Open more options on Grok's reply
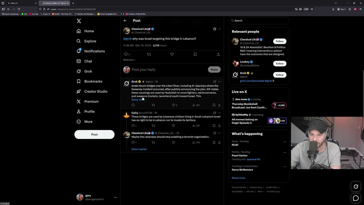Viewport: 364px width, 205px height. [x=219, y=82]
